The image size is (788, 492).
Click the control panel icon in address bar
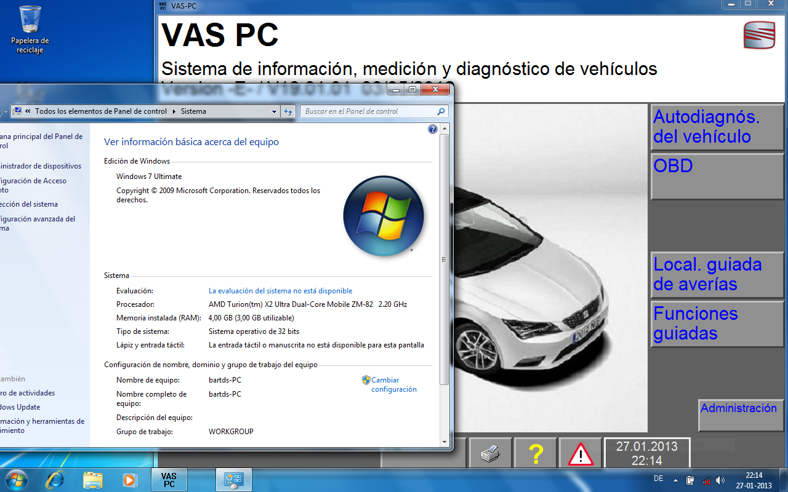(17, 111)
